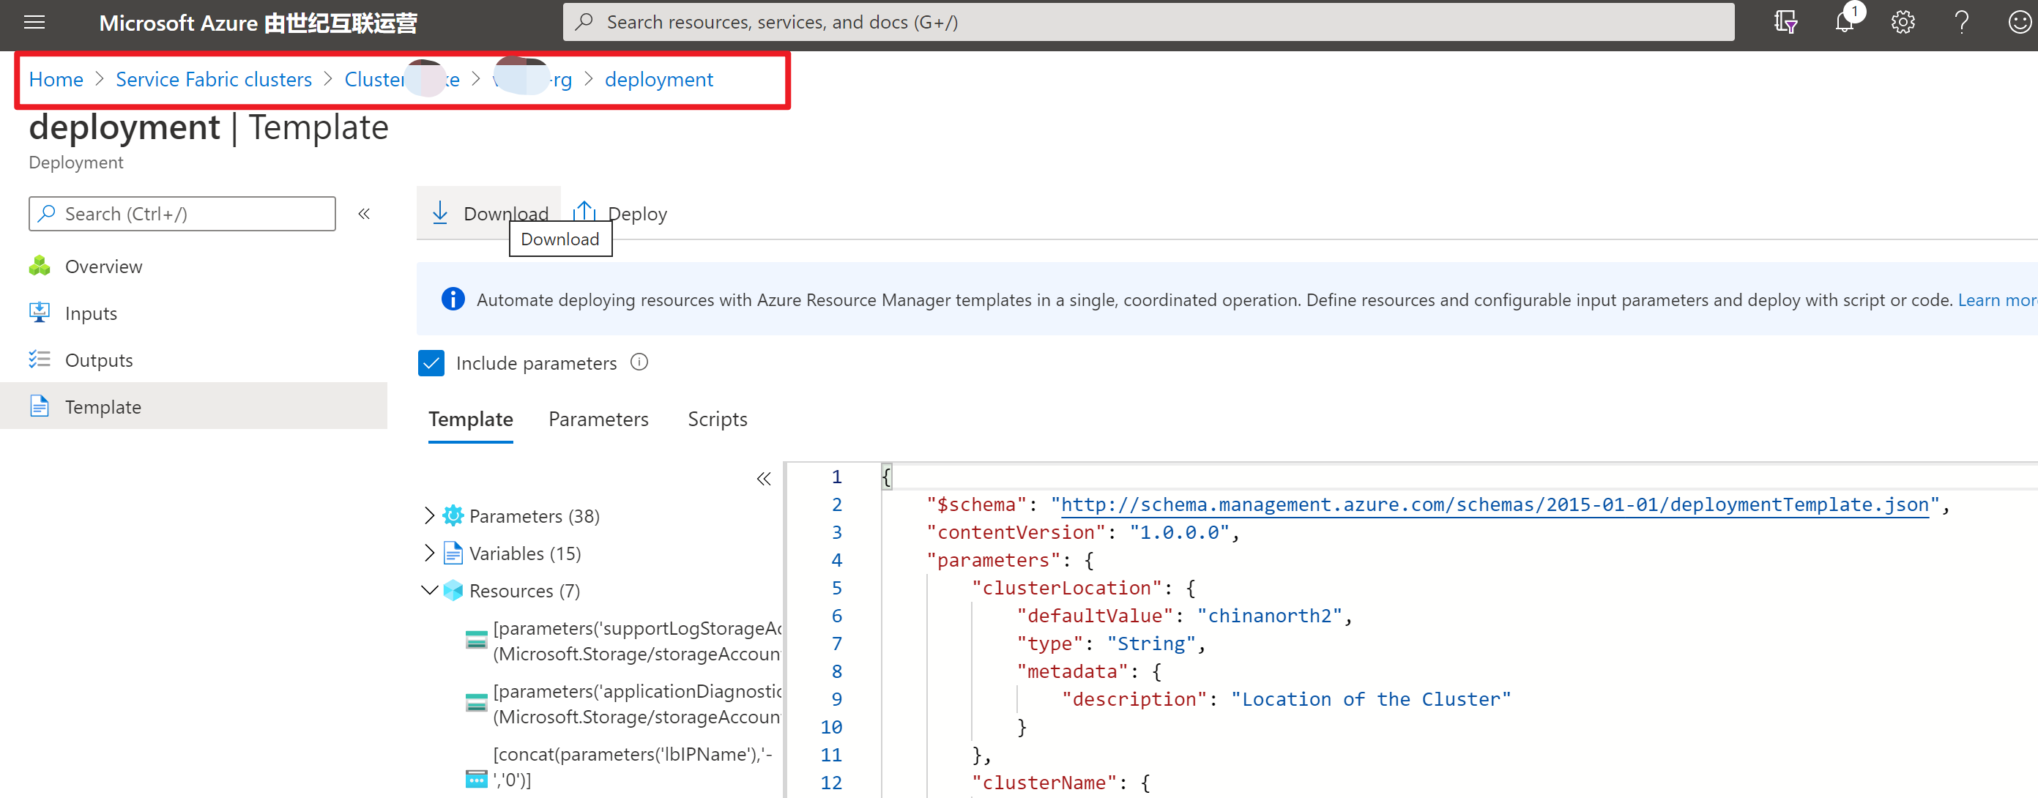Click the feedback smiley icon
Viewport: 2038px width, 798px height.
click(2019, 22)
